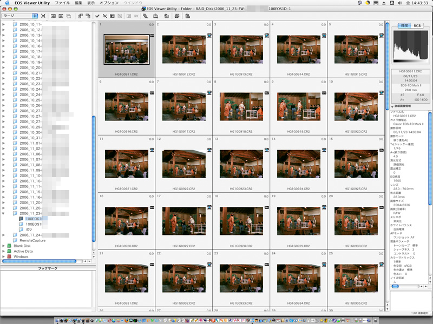Click the Blank Disk label
433x324 pixels.
click(x=22, y=246)
